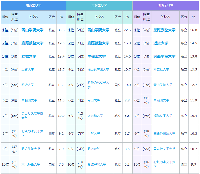Viewport: 200px width, 174px height.
Task: Click the 7.8 percentage cell
Action: tap(61, 164)
